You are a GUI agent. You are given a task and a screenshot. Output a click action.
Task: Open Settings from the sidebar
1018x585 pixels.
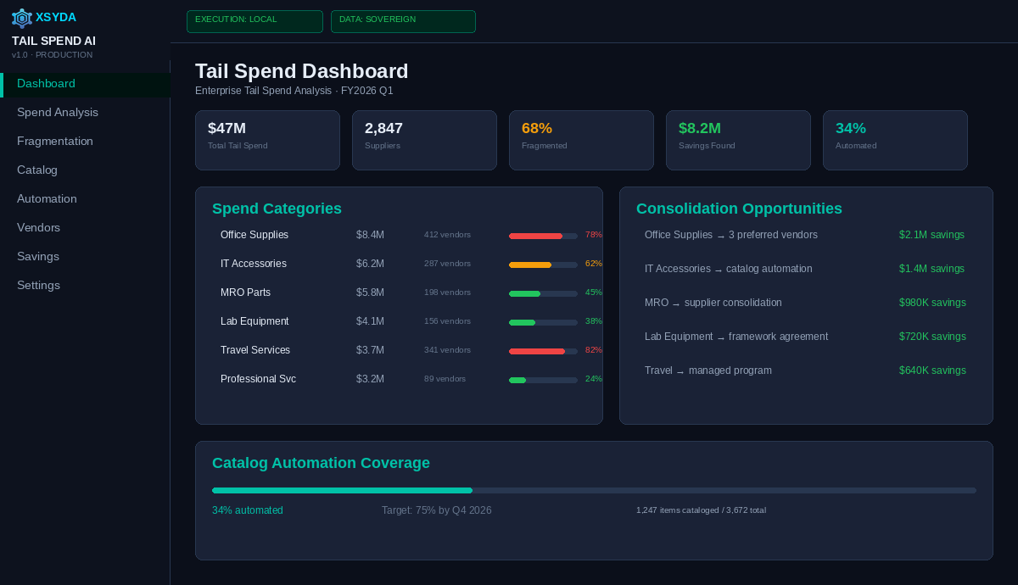click(x=38, y=285)
